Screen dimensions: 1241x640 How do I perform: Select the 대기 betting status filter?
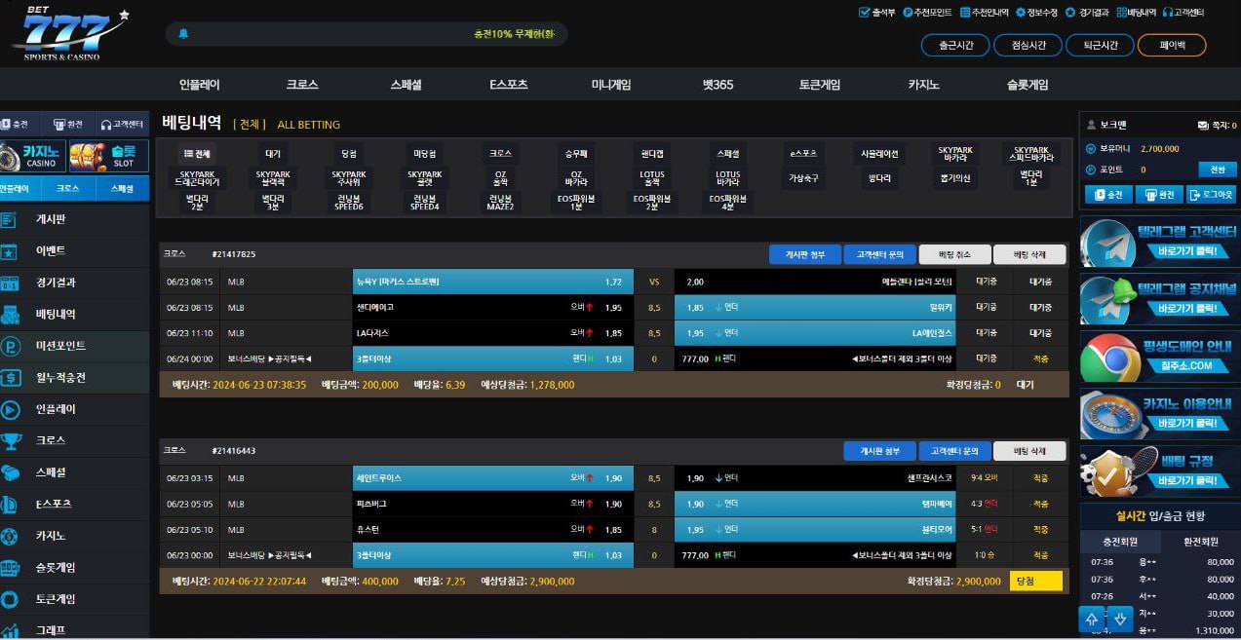(x=273, y=154)
